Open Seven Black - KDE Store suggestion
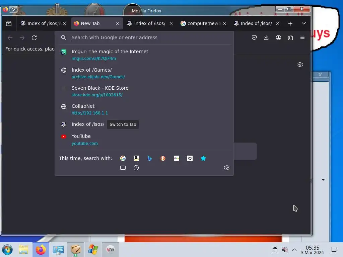 (144, 91)
